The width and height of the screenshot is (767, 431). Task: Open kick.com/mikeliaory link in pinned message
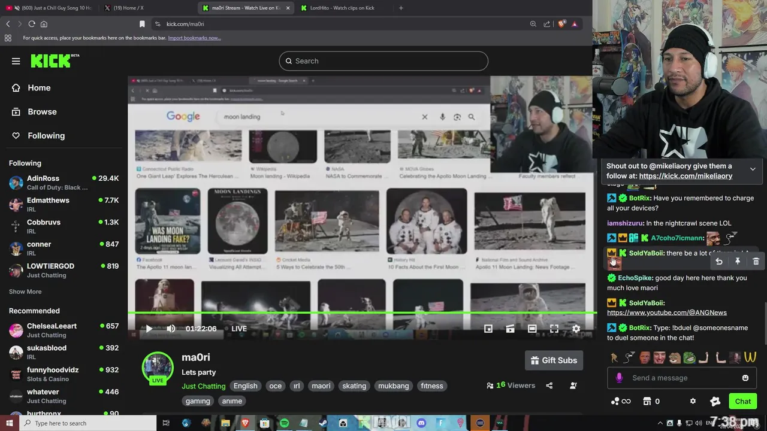tap(686, 176)
